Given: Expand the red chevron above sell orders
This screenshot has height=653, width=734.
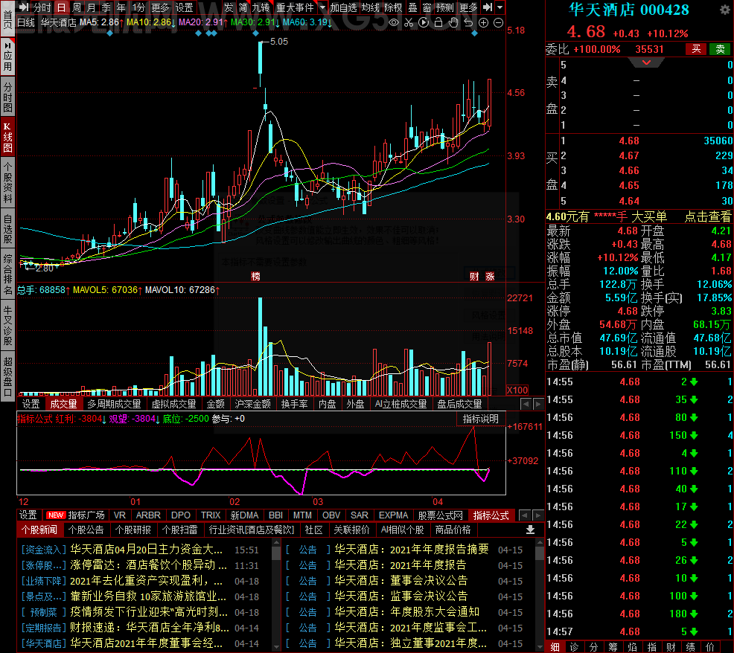Looking at the screenshot, I should coord(646,62).
